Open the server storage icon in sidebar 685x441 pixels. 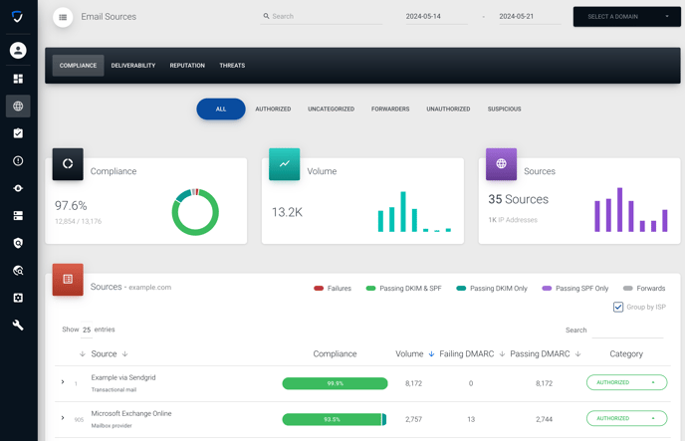(x=18, y=216)
